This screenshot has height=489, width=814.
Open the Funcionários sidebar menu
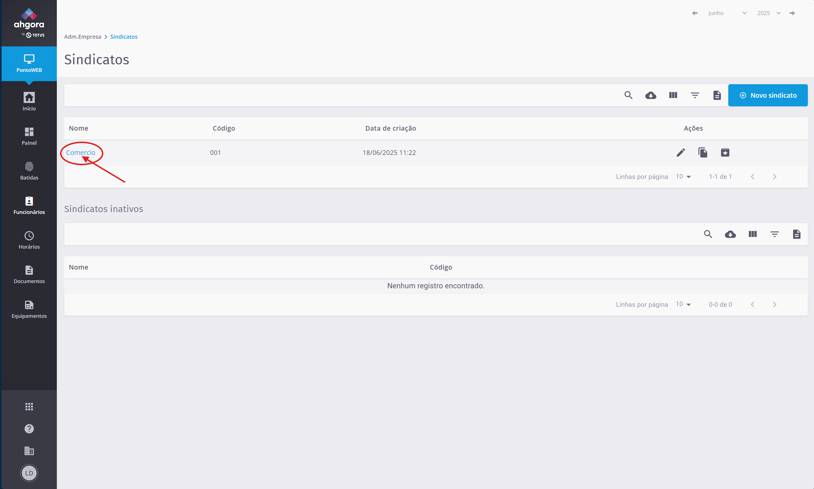[29, 206]
